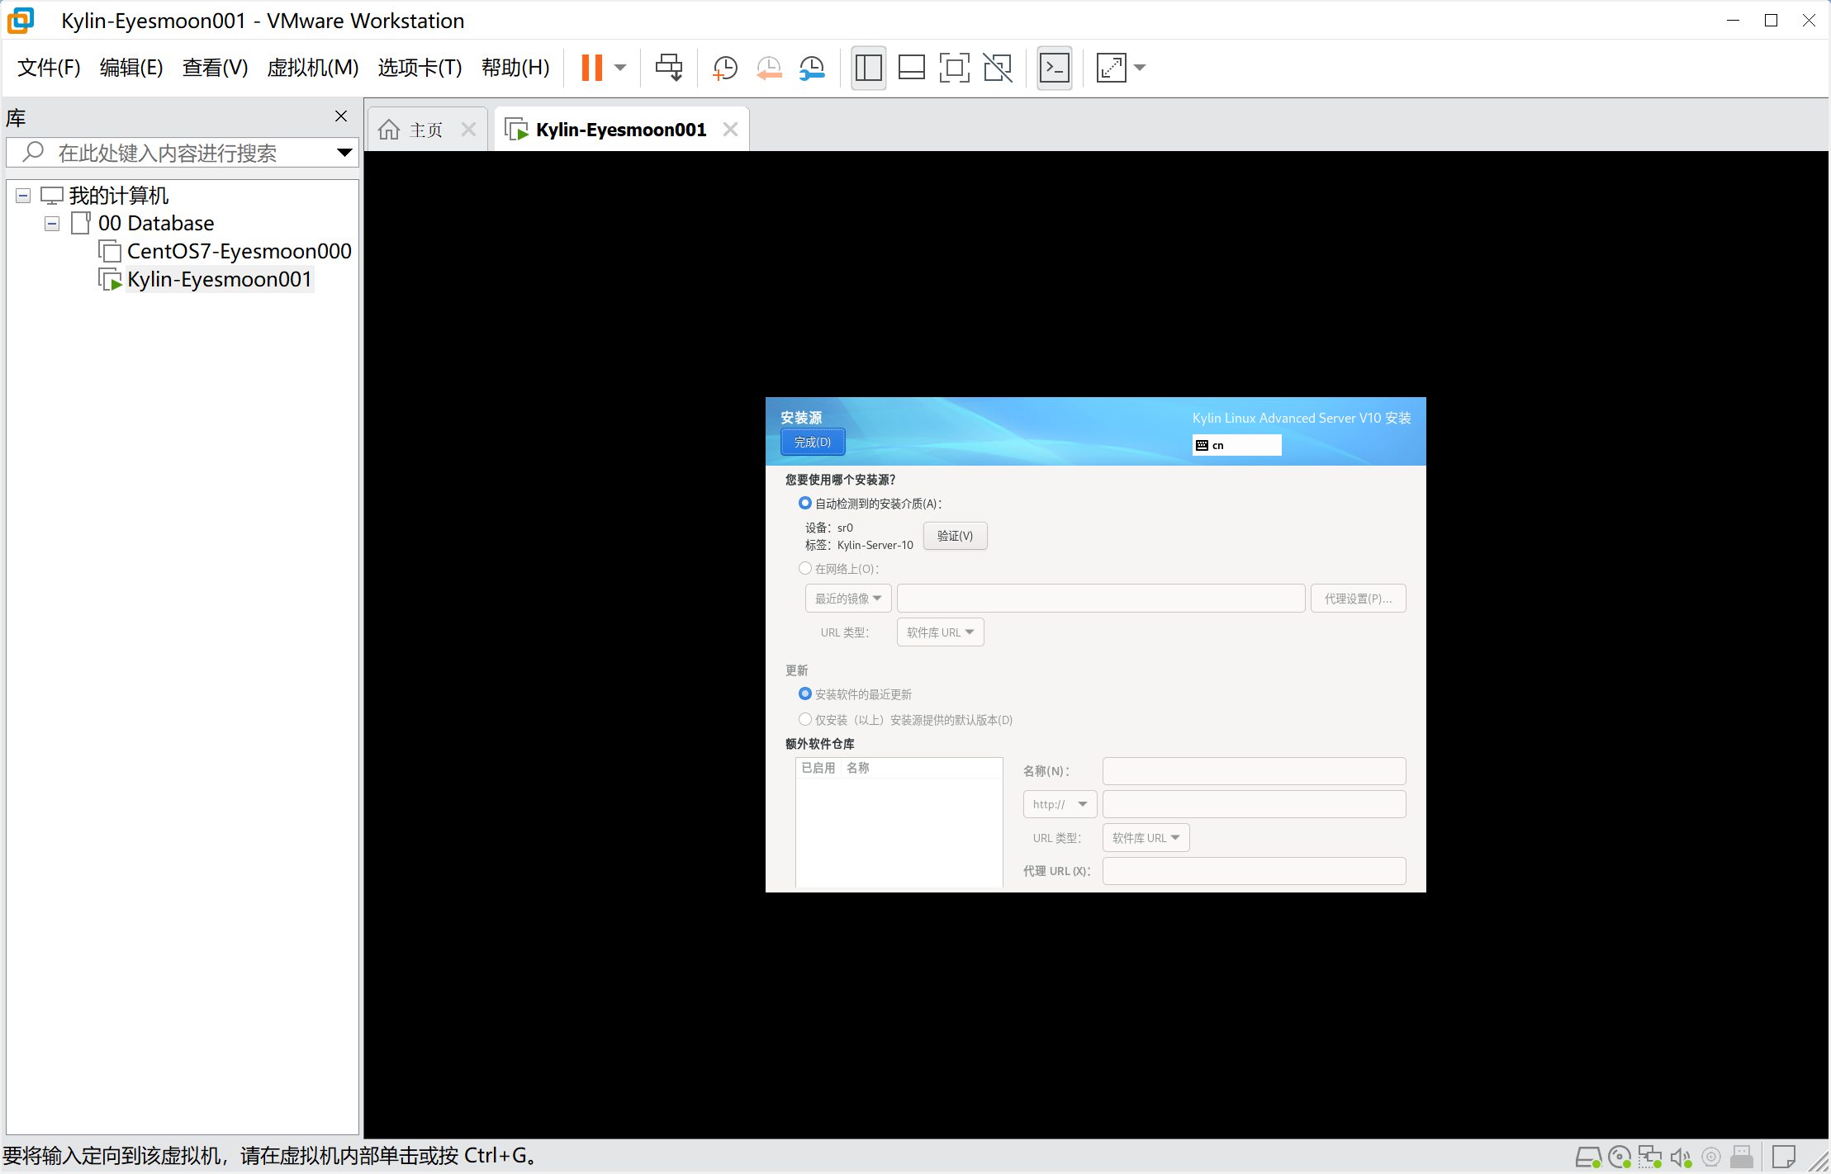This screenshot has height=1174, width=1831.
Task: Open the http:// protocol dropdown
Action: (x=1060, y=804)
